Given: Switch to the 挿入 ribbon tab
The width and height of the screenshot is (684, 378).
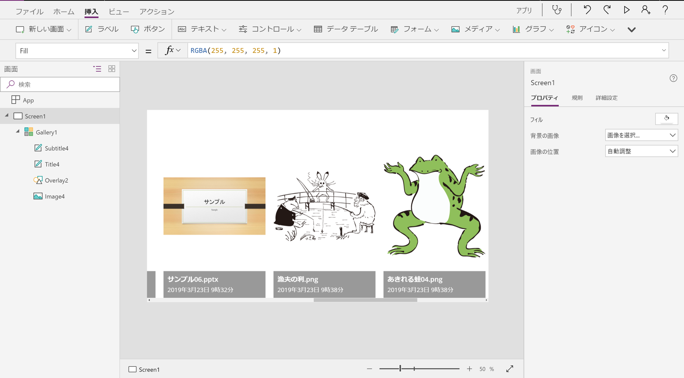Looking at the screenshot, I should coord(91,12).
